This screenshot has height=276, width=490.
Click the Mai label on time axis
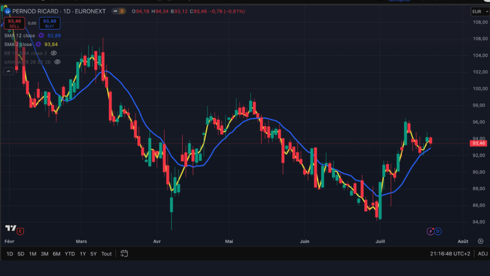[x=229, y=241]
